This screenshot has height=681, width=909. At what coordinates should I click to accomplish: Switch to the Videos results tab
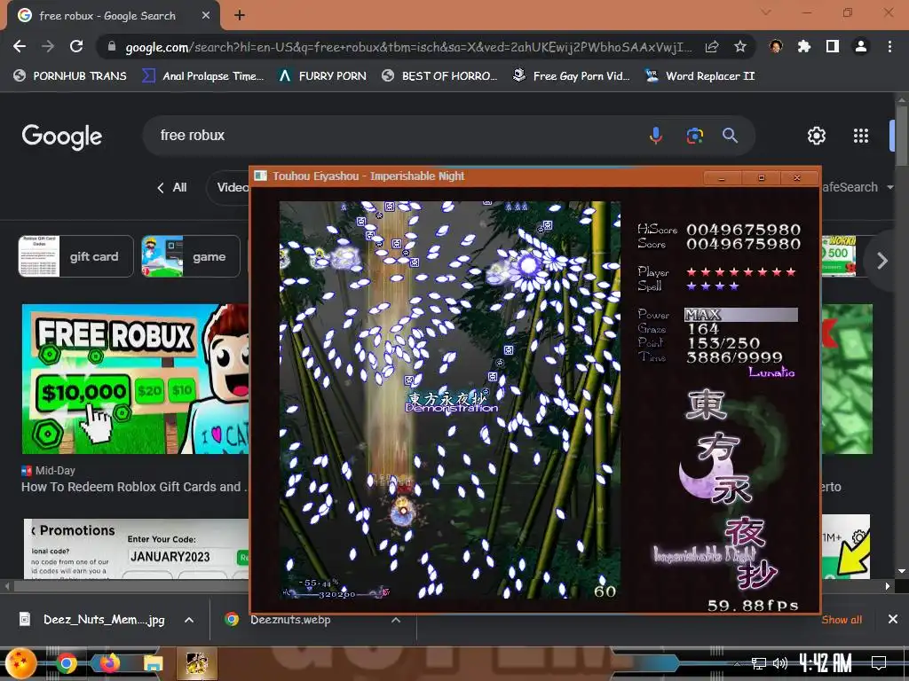[x=228, y=187]
